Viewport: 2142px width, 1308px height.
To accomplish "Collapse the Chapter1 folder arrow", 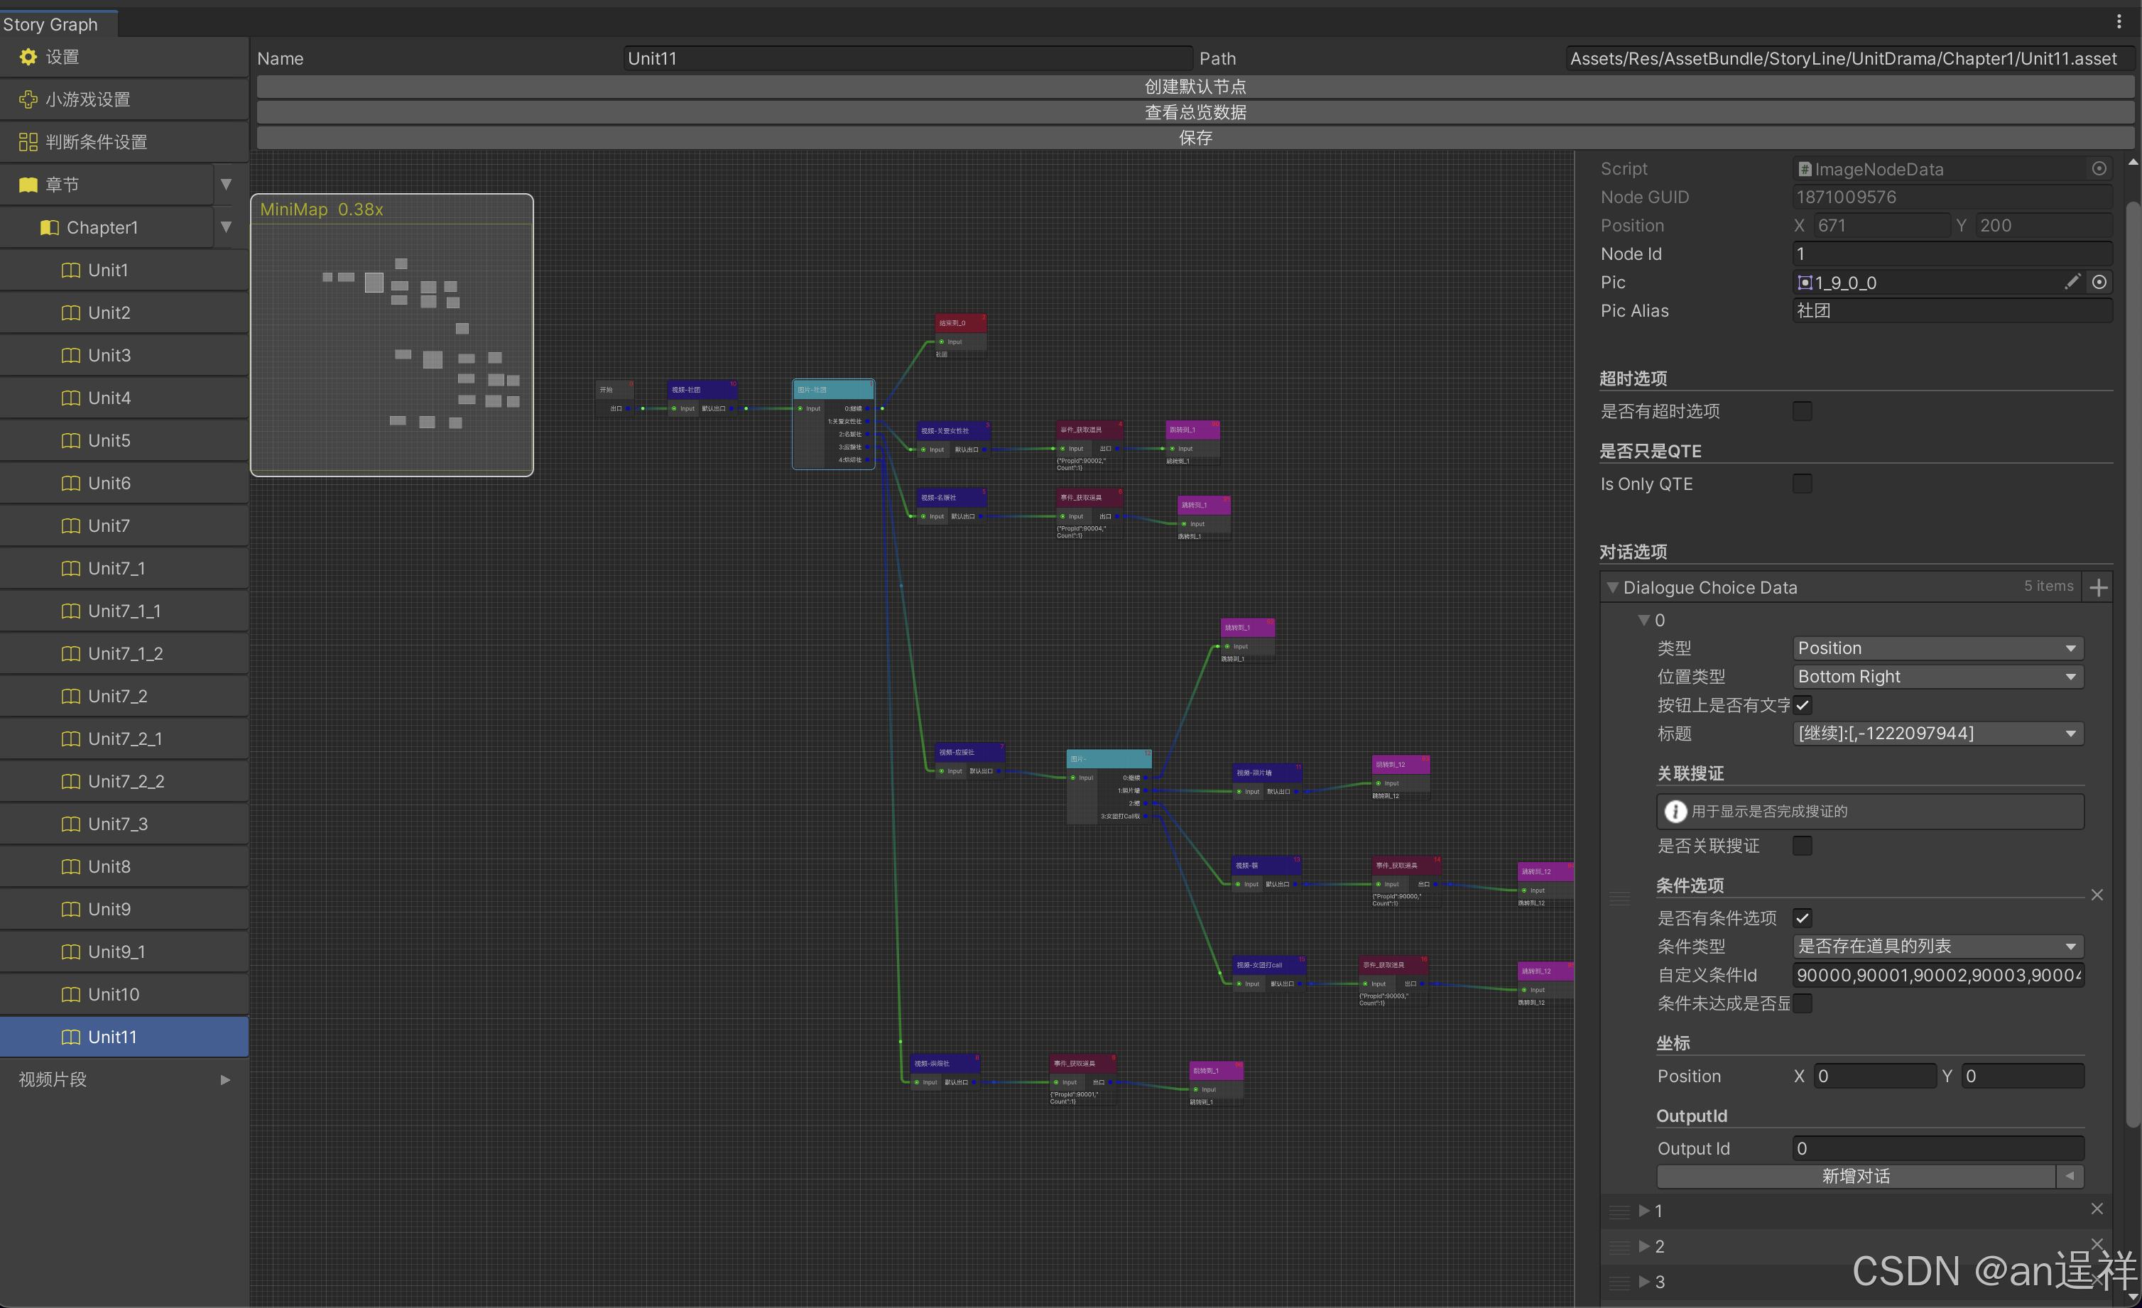I will (x=226, y=227).
